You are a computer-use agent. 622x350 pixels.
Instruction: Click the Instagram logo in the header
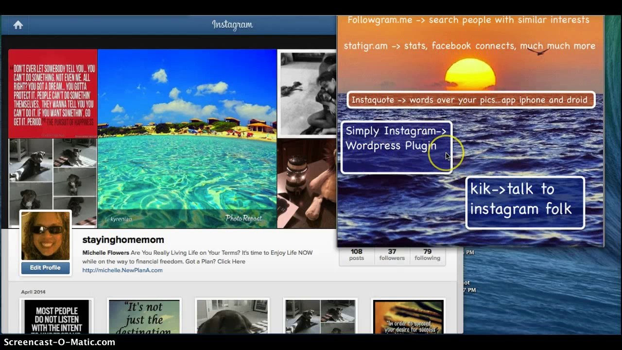coord(232,25)
